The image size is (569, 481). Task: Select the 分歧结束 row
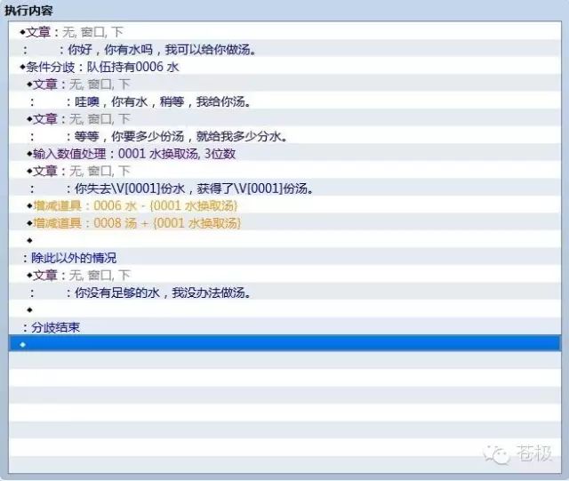[x=284, y=327]
